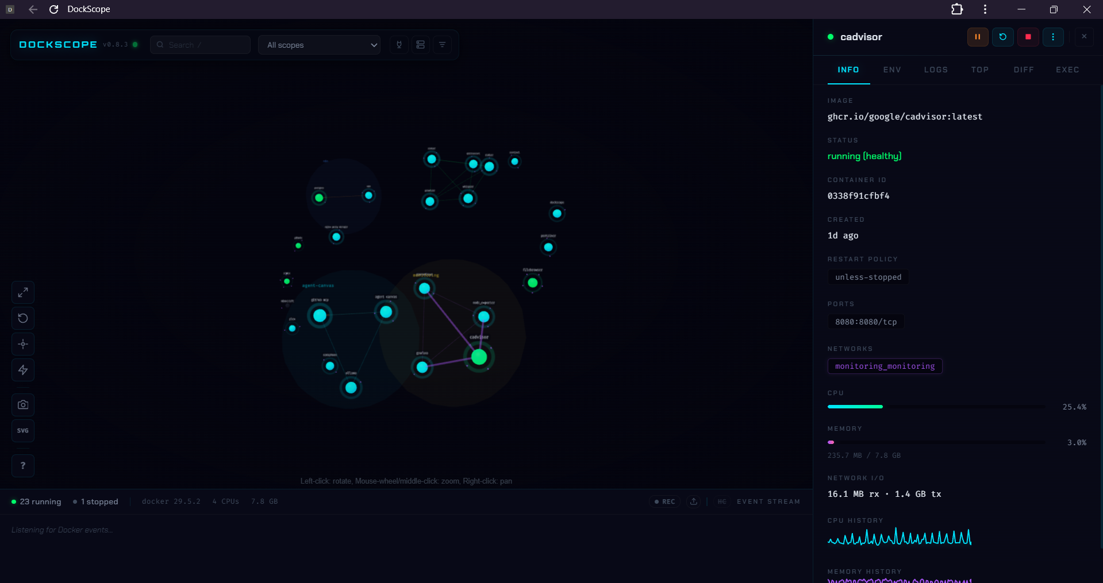Stop the cadvisor container

click(x=1028, y=37)
